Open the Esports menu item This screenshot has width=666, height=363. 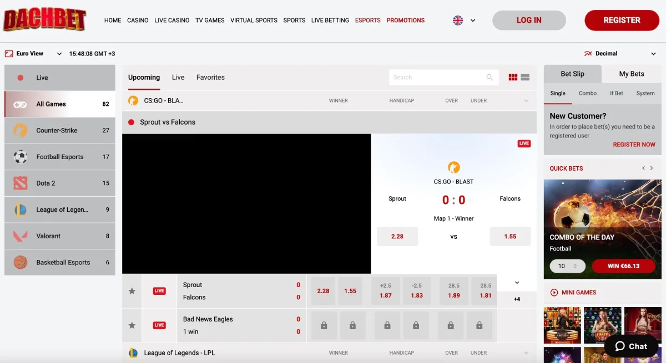[368, 21]
